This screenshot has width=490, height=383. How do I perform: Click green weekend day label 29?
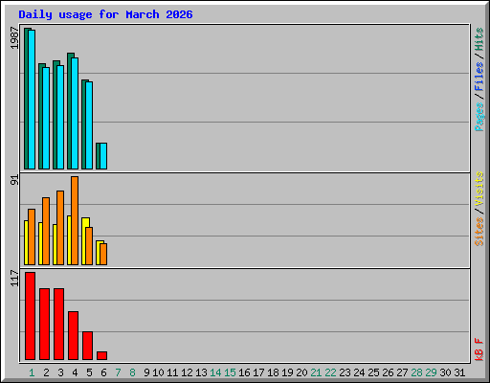click(x=431, y=372)
